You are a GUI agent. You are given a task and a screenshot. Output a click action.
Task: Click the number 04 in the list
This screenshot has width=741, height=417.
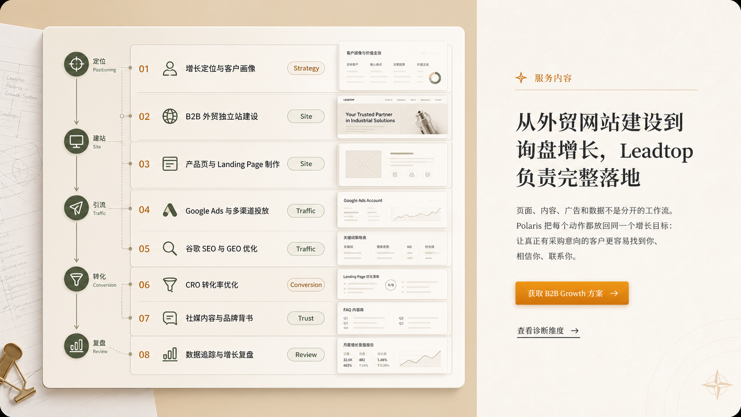pos(144,210)
